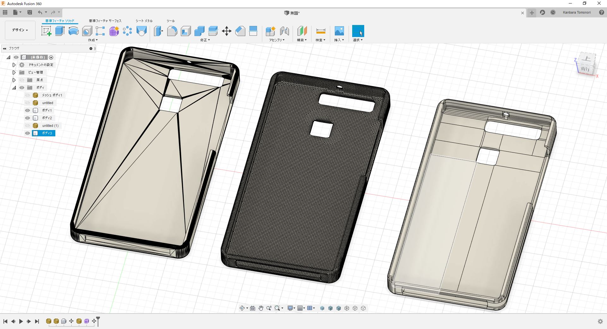Open the 選択 dropdown menu
This screenshot has width=607, height=329.
point(358,40)
